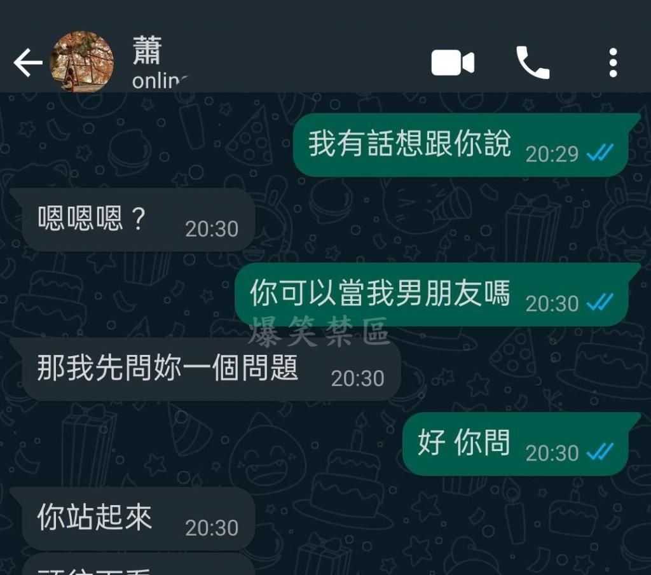Viewport: 651px width, 575px height.
Task: Tap the 爆笑禁區 watermark text
Action: point(319,331)
